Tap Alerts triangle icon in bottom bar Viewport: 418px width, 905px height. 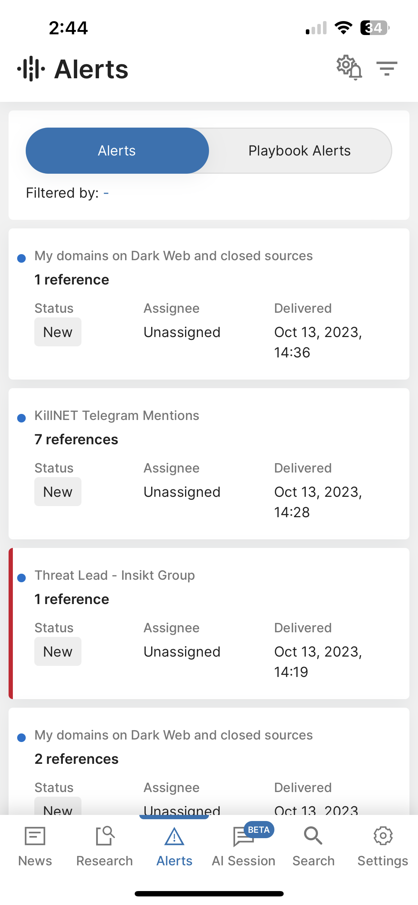pos(174,836)
